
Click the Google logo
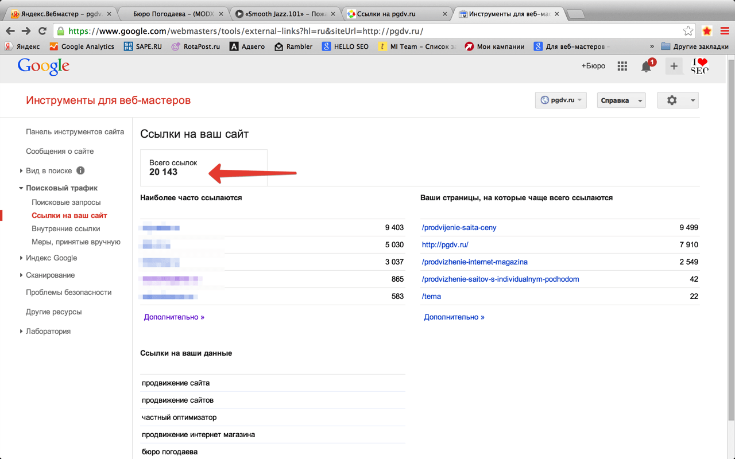(44, 67)
